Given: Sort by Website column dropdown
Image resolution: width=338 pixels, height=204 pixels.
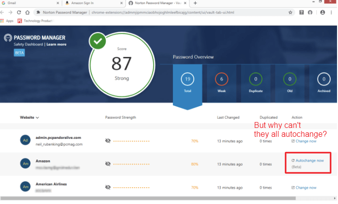Looking at the screenshot, I should click(x=29, y=118).
